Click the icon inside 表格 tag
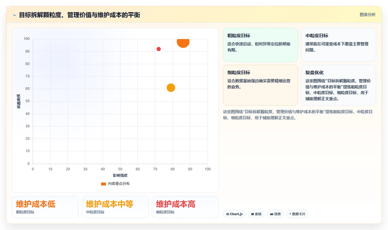388x230 pixels. 252,214
